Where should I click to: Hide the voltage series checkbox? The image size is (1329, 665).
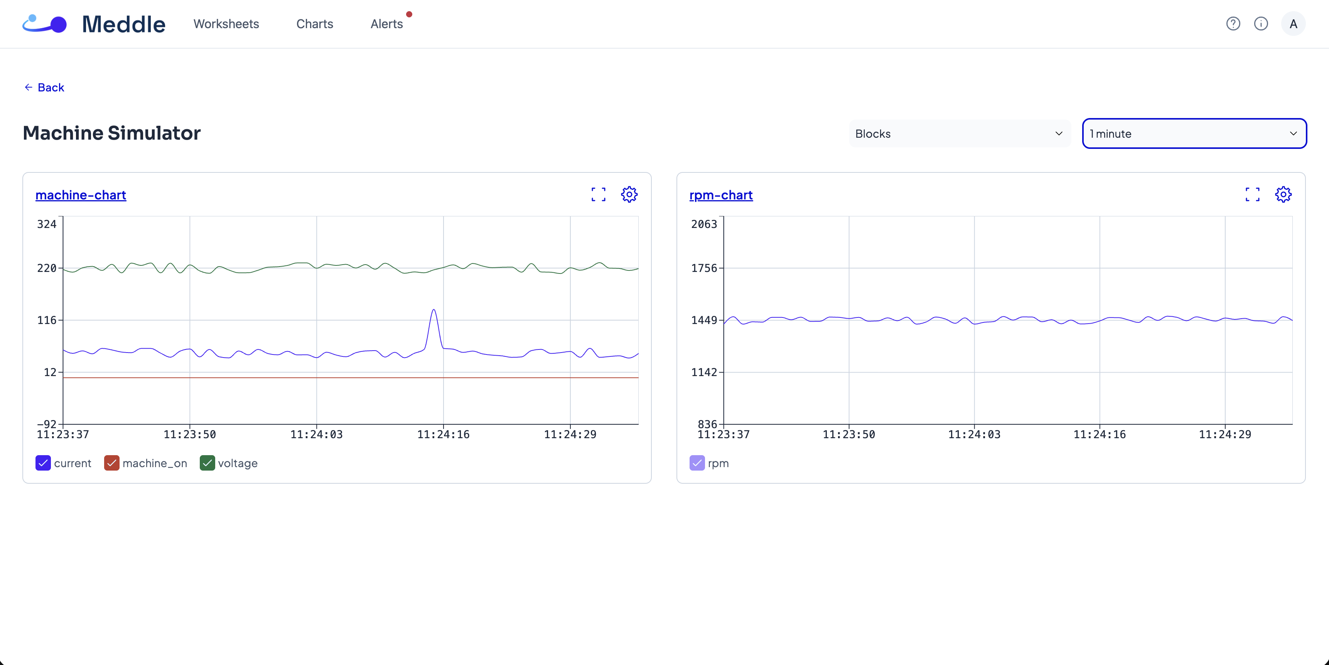pos(207,463)
